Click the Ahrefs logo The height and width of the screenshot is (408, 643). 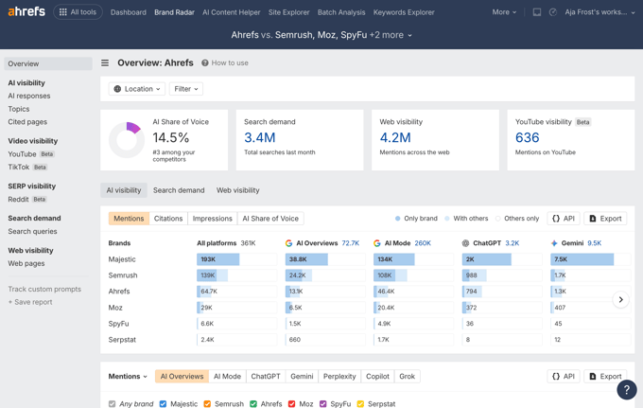click(x=26, y=11)
